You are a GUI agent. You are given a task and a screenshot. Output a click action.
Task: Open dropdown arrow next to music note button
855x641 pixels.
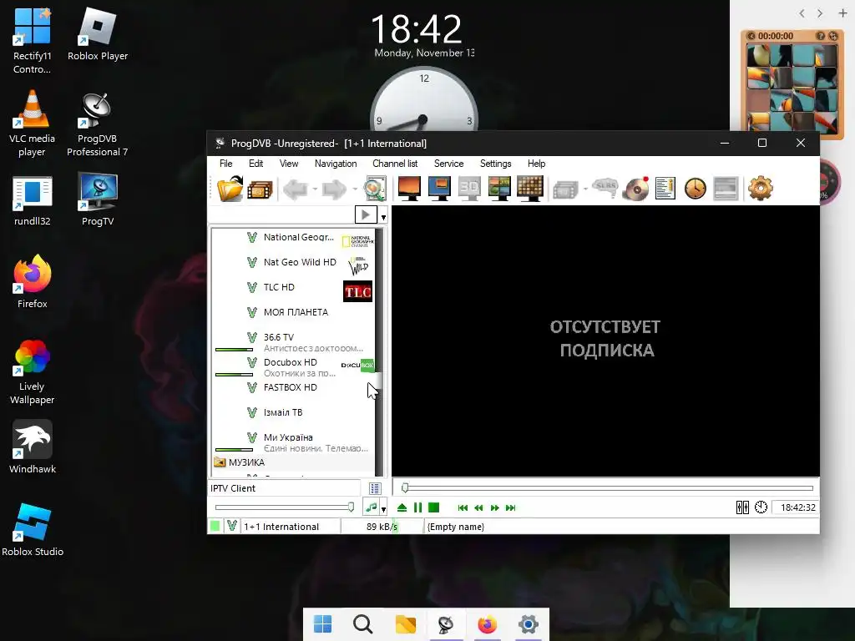click(384, 509)
